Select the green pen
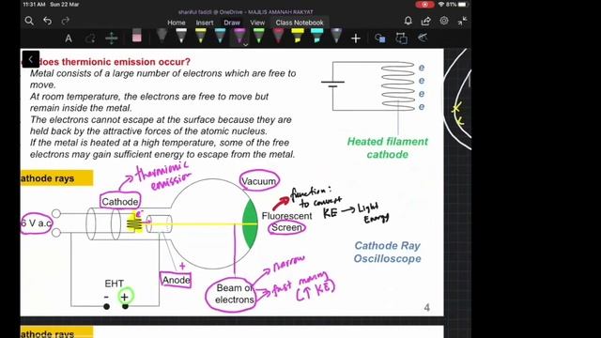The width and height of the screenshot is (601, 338). click(x=259, y=36)
